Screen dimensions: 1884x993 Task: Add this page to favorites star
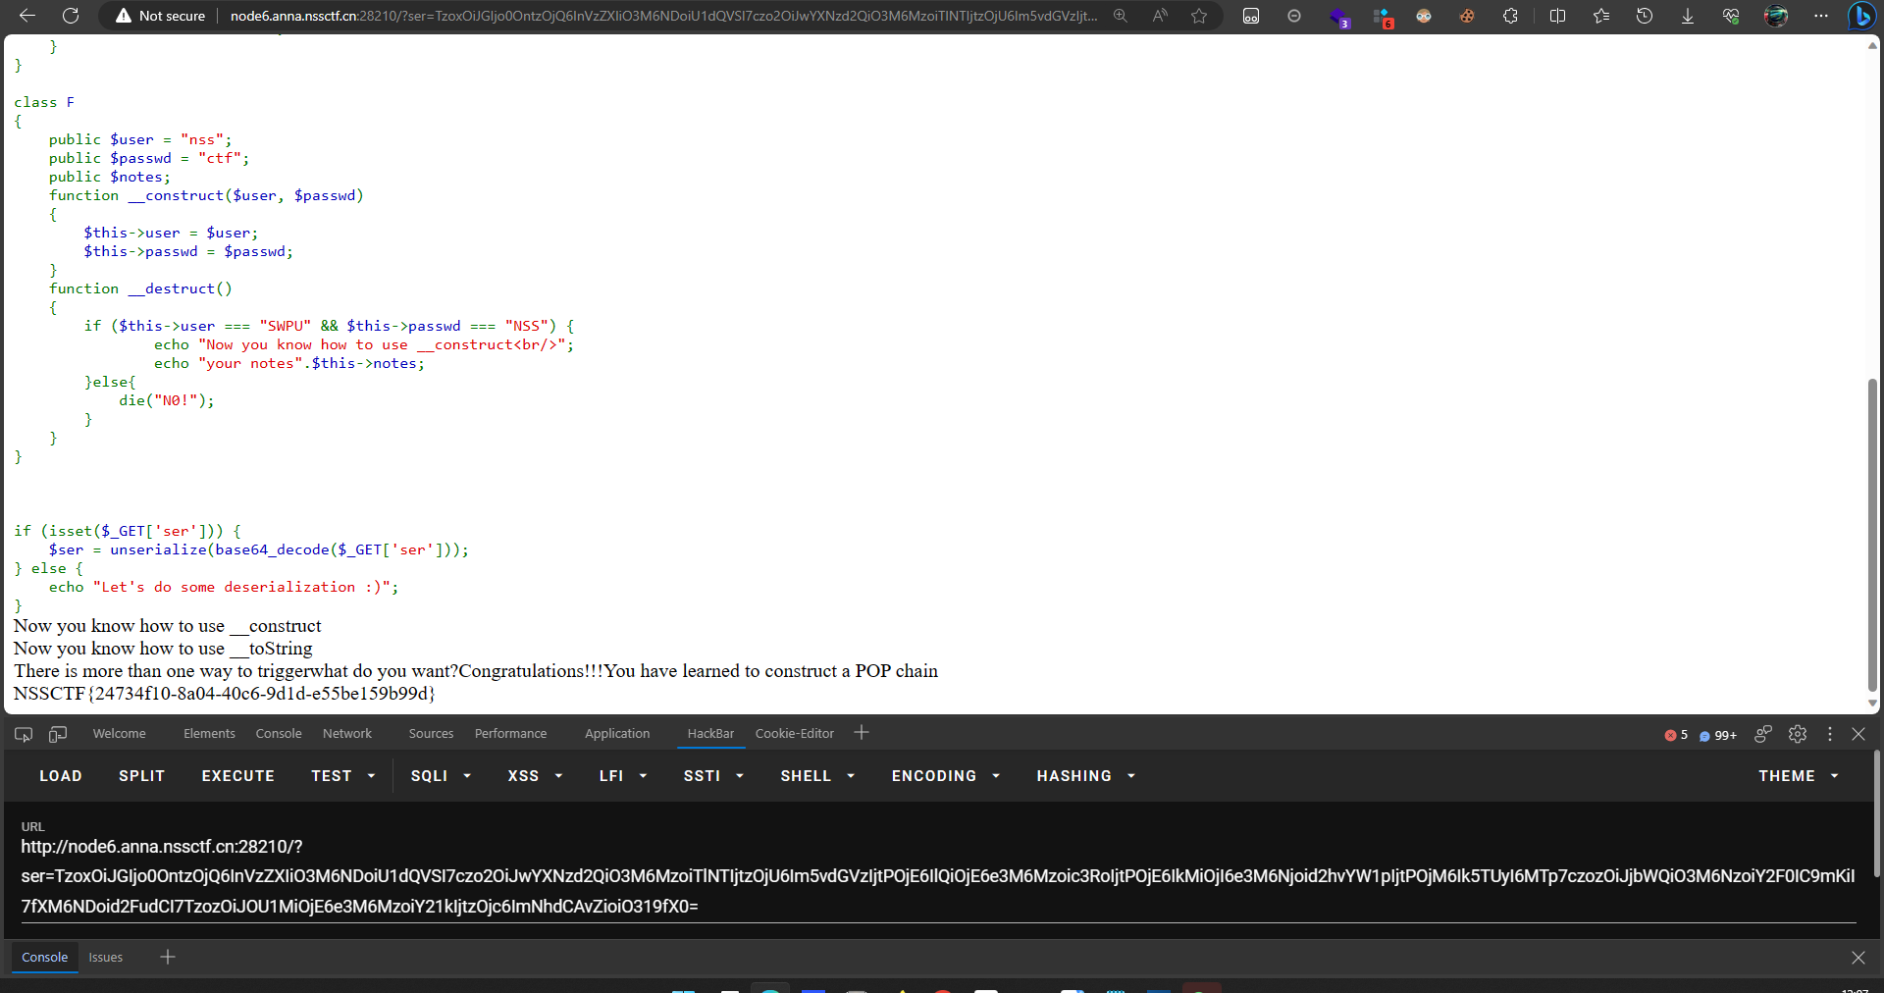pyautogui.click(x=1199, y=16)
